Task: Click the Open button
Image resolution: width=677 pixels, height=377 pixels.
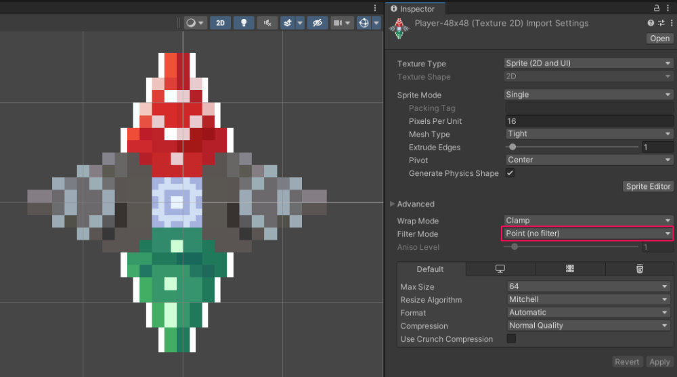Action: pos(659,39)
